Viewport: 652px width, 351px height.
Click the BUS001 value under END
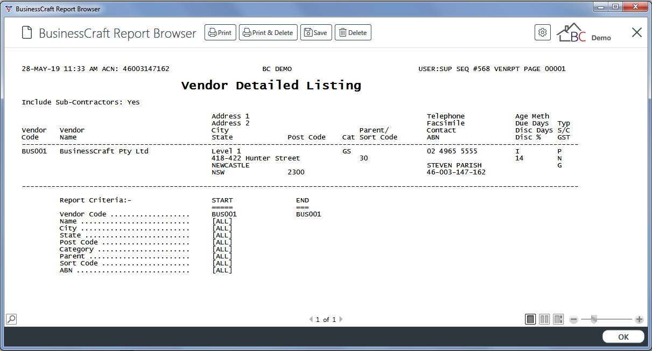tap(309, 214)
